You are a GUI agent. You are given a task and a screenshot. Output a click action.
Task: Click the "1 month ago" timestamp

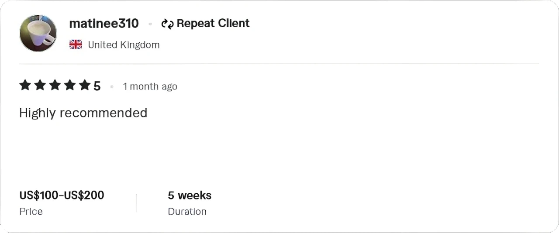click(150, 86)
